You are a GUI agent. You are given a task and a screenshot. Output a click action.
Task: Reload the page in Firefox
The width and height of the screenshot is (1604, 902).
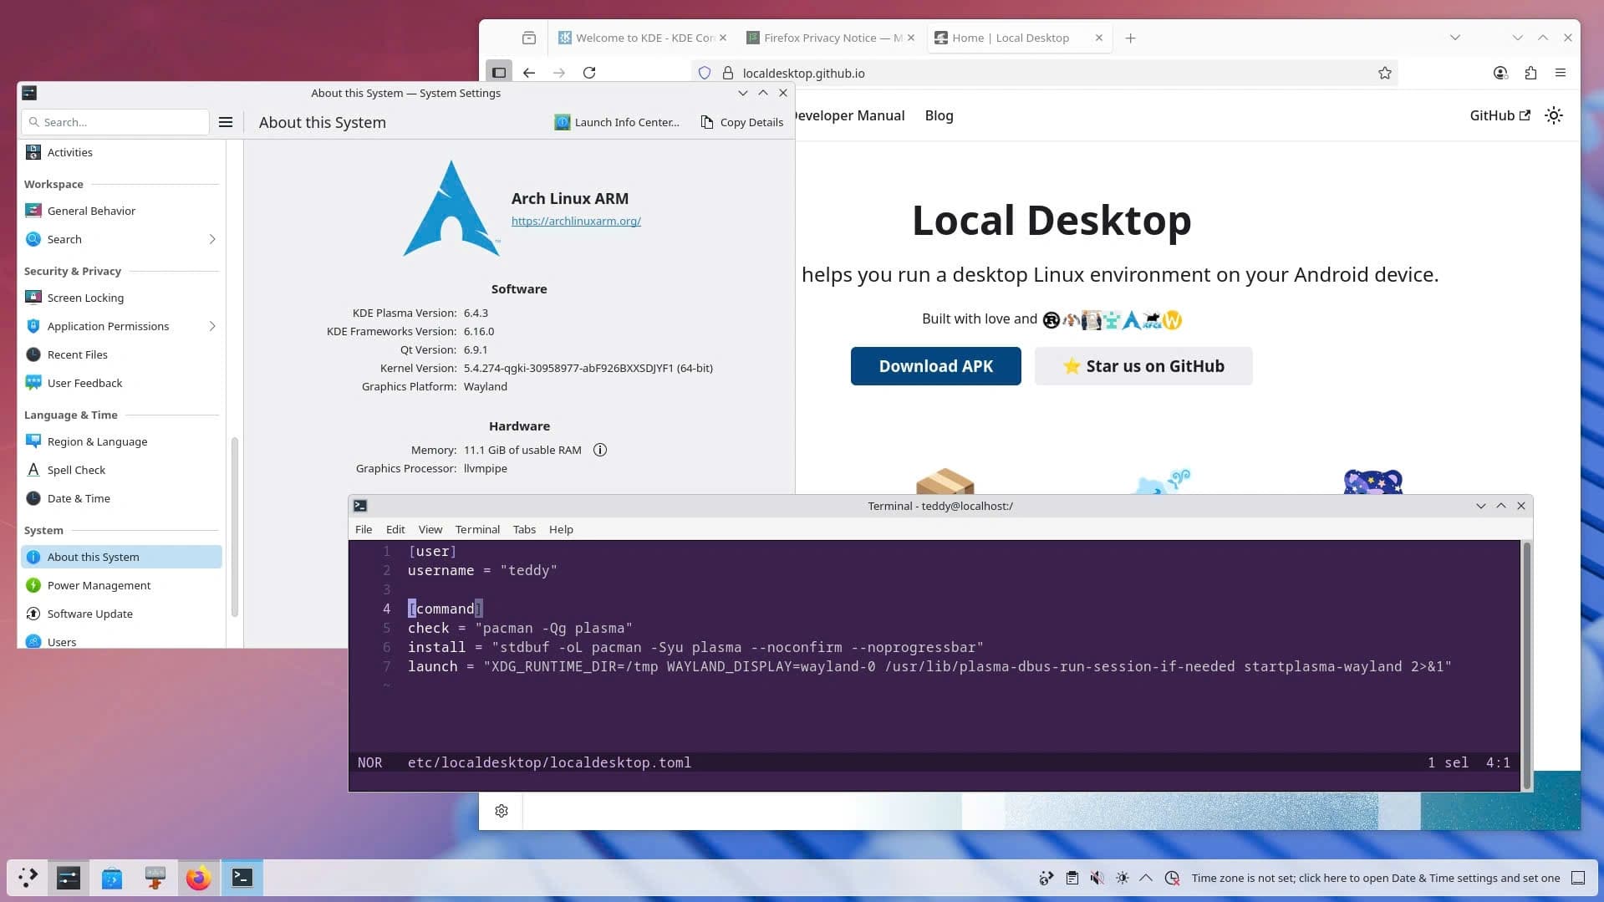[x=589, y=73]
